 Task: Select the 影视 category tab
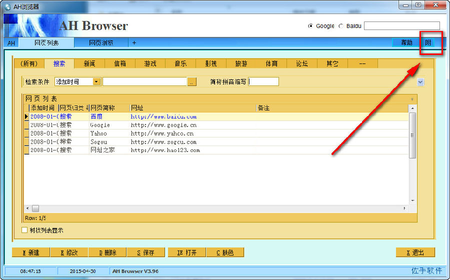pos(211,63)
